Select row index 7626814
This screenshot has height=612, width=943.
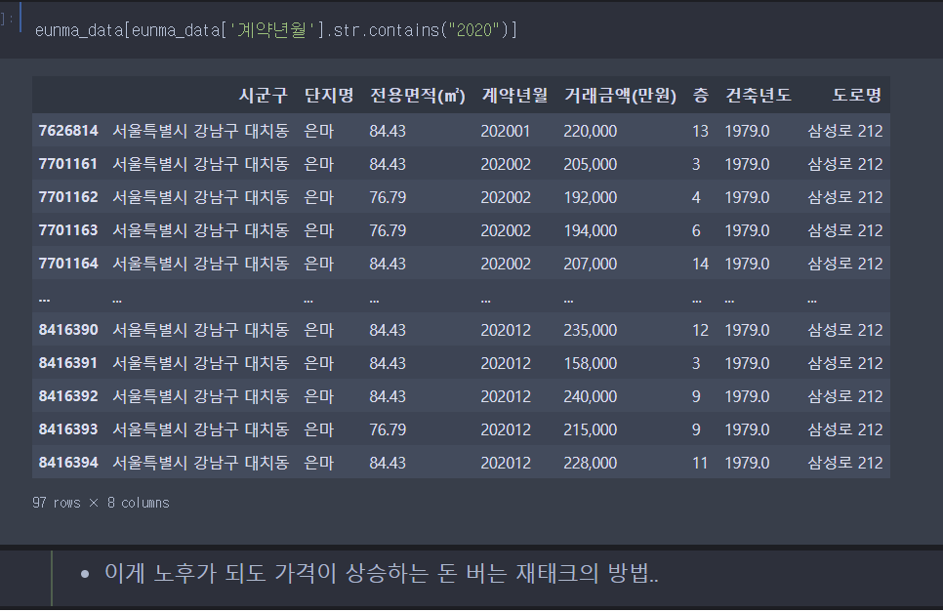[x=68, y=131]
